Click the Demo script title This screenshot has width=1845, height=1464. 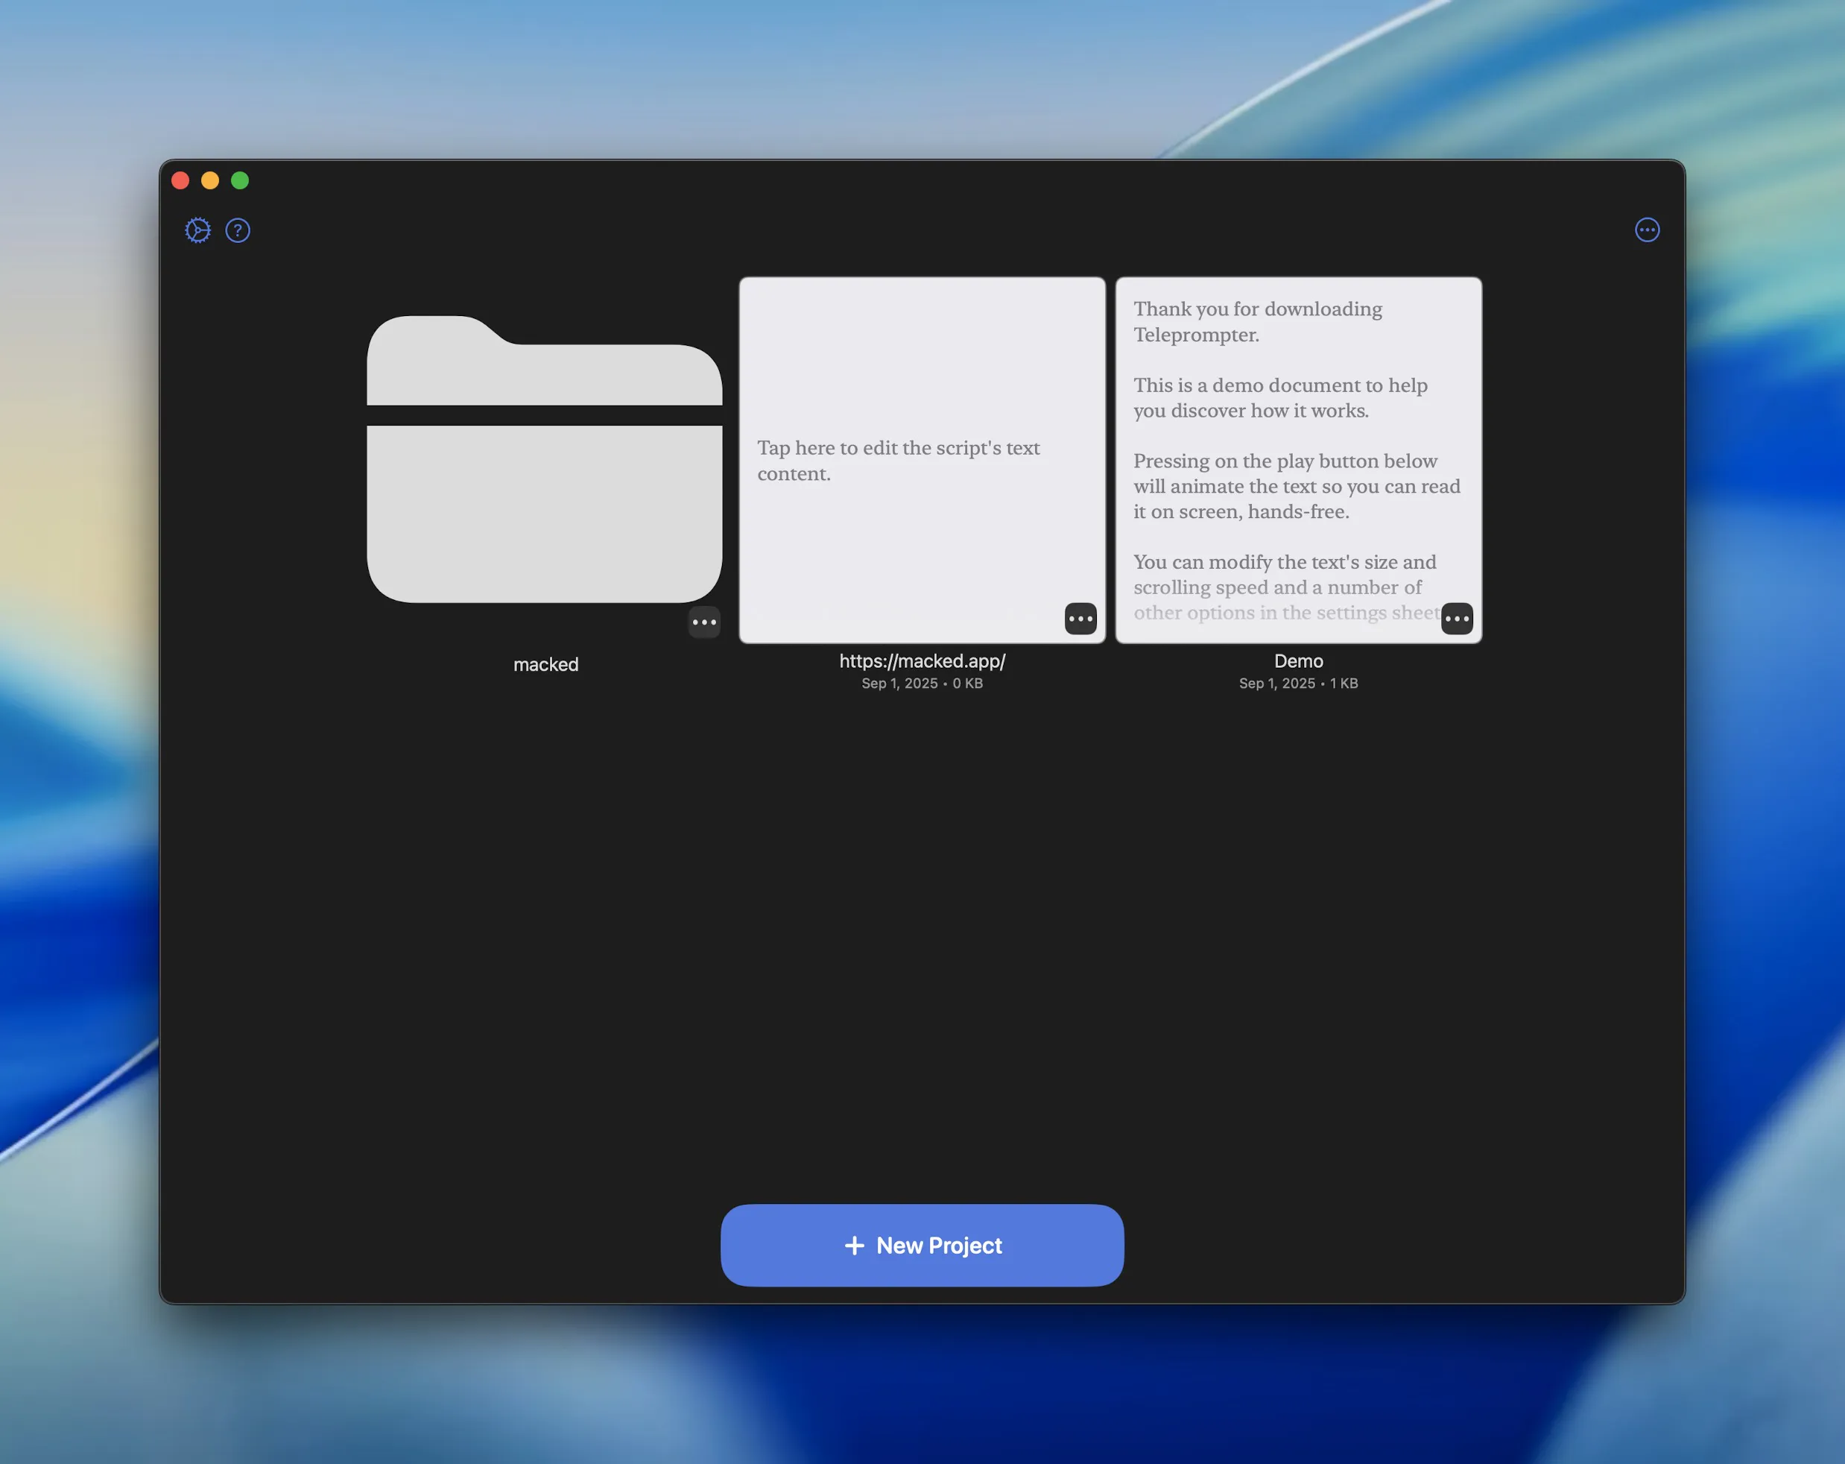click(x=1298, y=661)
